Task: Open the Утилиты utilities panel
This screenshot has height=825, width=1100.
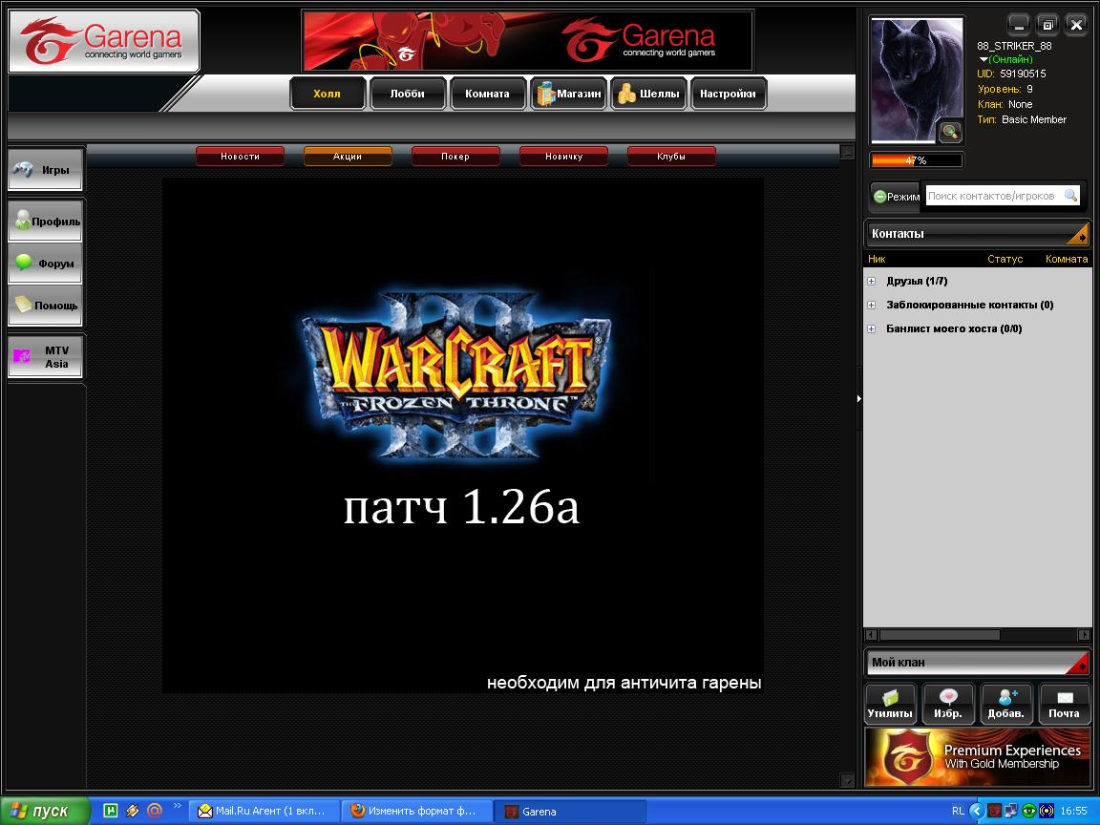Action: [890, 704]
